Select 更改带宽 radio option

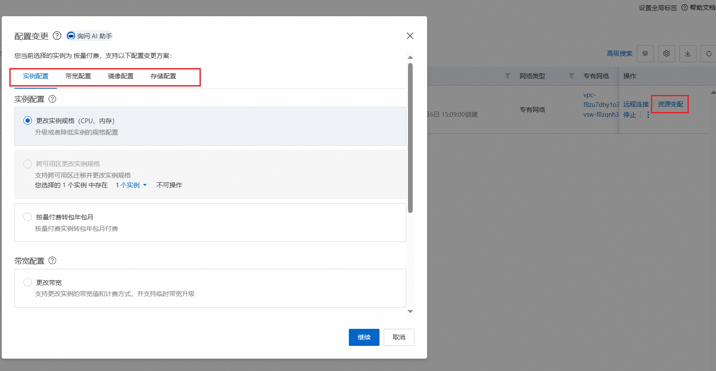pyautogui.click(x=28, y=282)
